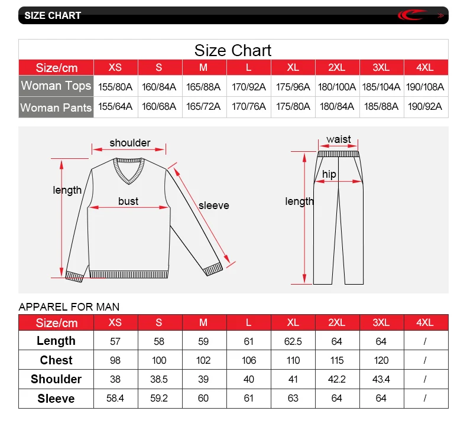The image size is (467, 424).
Task: Click the S Chest value 100
Action: pyautogui.click(x=159, y=361)
